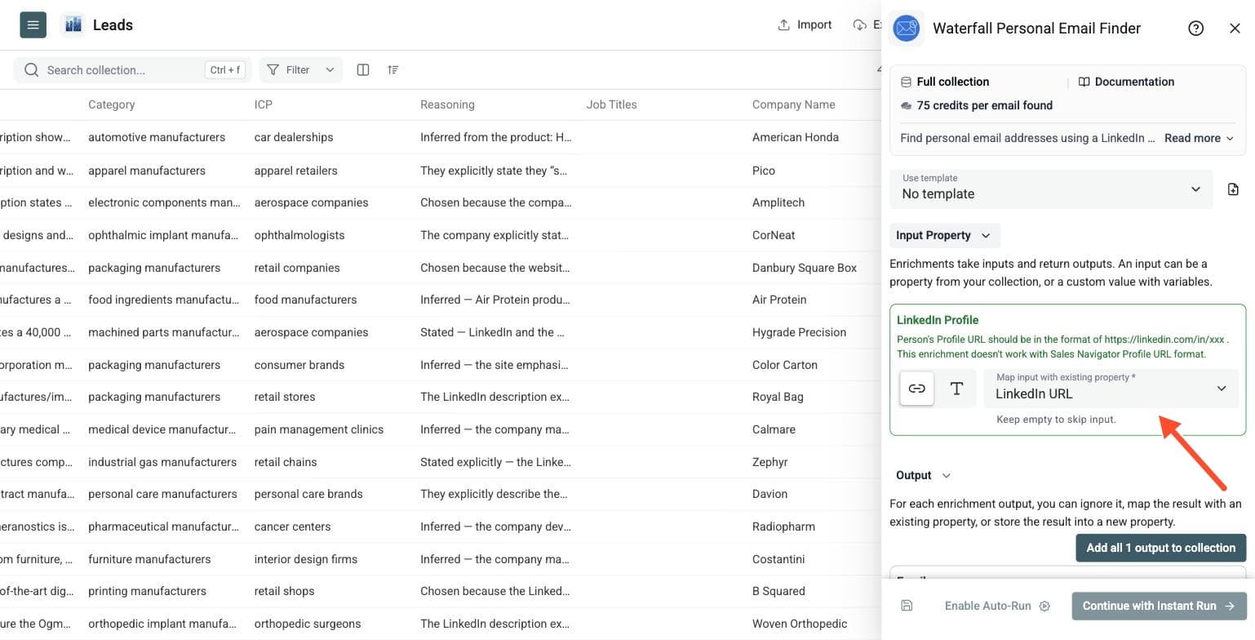
Task: Click Continue with Instant Run
Action: tap(1159, 606)
